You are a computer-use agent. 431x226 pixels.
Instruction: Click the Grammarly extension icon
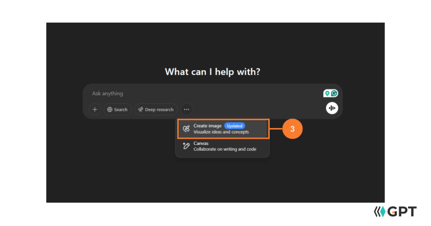(334, 94)
